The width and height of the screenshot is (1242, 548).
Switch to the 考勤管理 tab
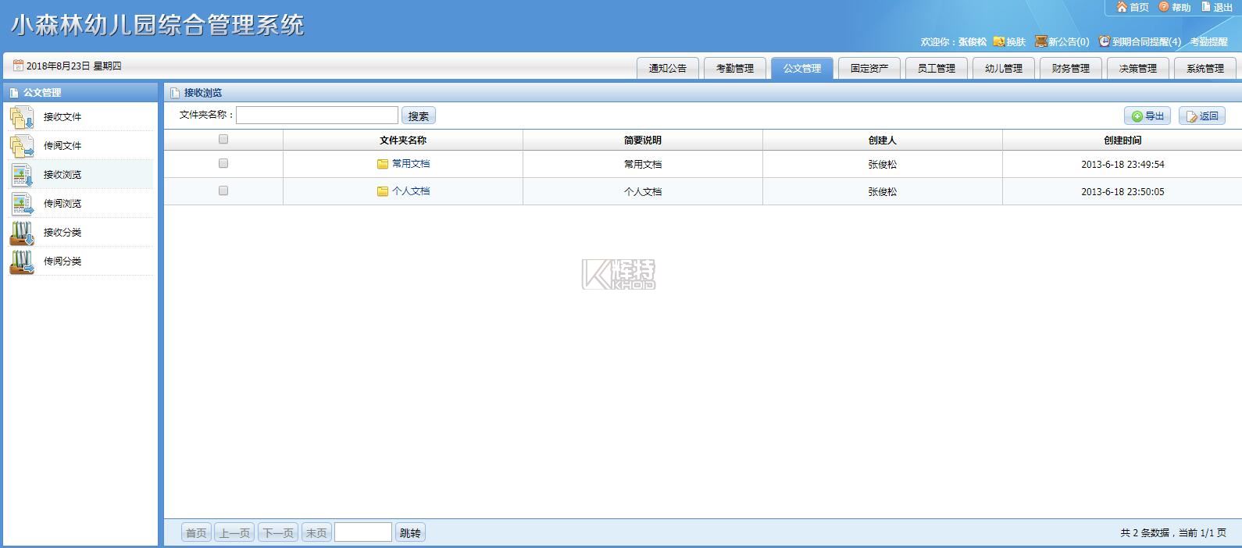coord(734,69)
